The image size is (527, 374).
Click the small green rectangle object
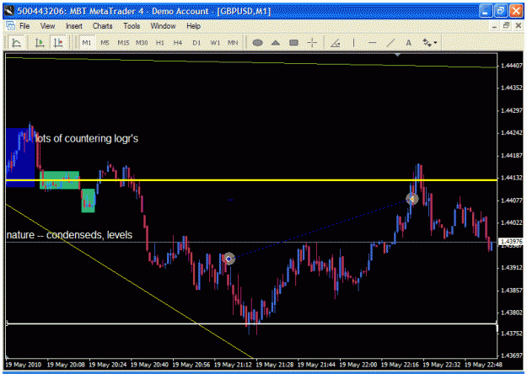click(x=88, y=200)
